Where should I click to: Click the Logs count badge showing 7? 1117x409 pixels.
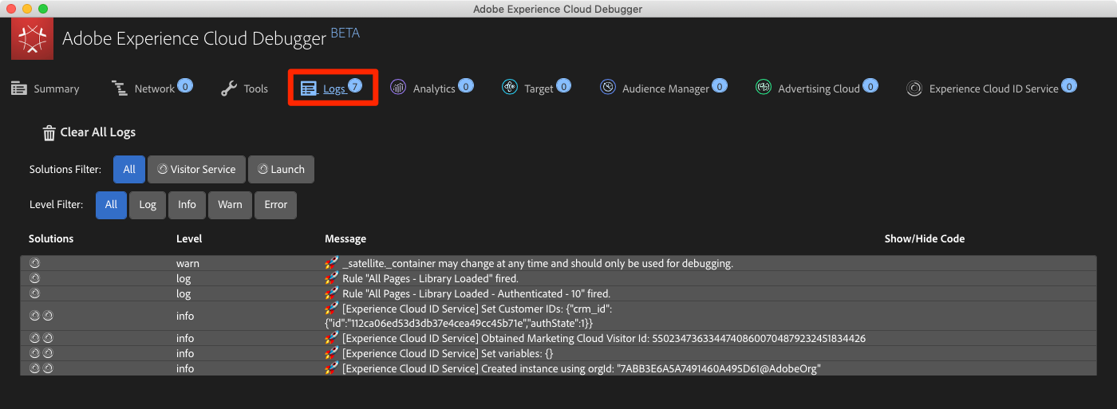(x=355, y=85)
